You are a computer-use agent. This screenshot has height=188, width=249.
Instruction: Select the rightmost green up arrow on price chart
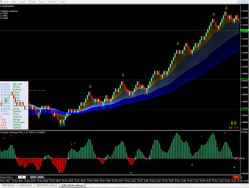pyautogui.click(x=147, y=93)
